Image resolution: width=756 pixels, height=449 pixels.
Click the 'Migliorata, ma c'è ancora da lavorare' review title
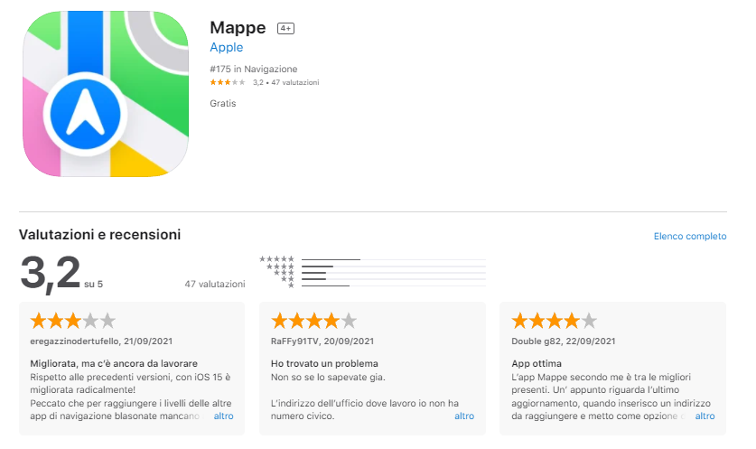pyautogui.click(x=114, y=363)
